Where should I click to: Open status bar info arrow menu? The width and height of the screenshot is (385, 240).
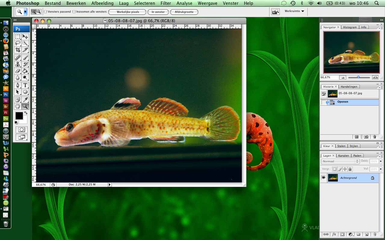pos(109,184)
